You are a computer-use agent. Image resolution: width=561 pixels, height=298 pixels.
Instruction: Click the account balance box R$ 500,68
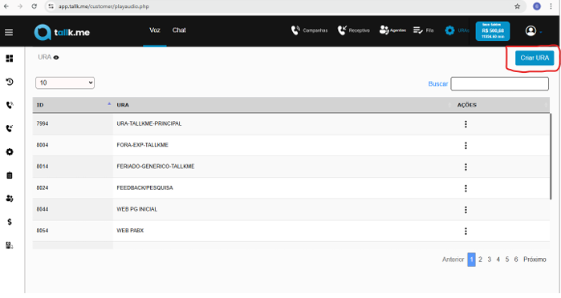493,31
